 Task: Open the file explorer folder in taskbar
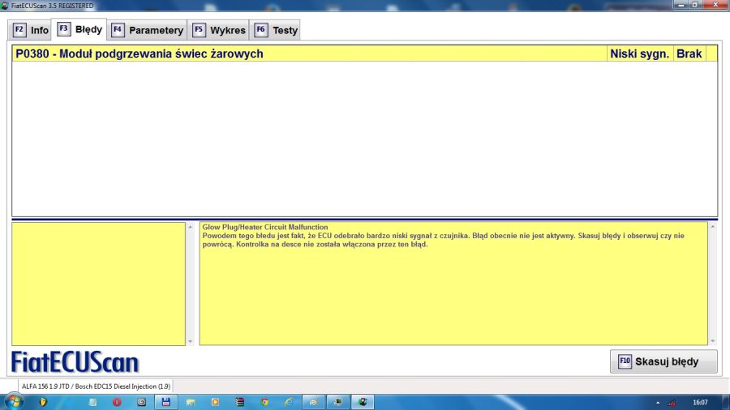click(x=191, y=402)
